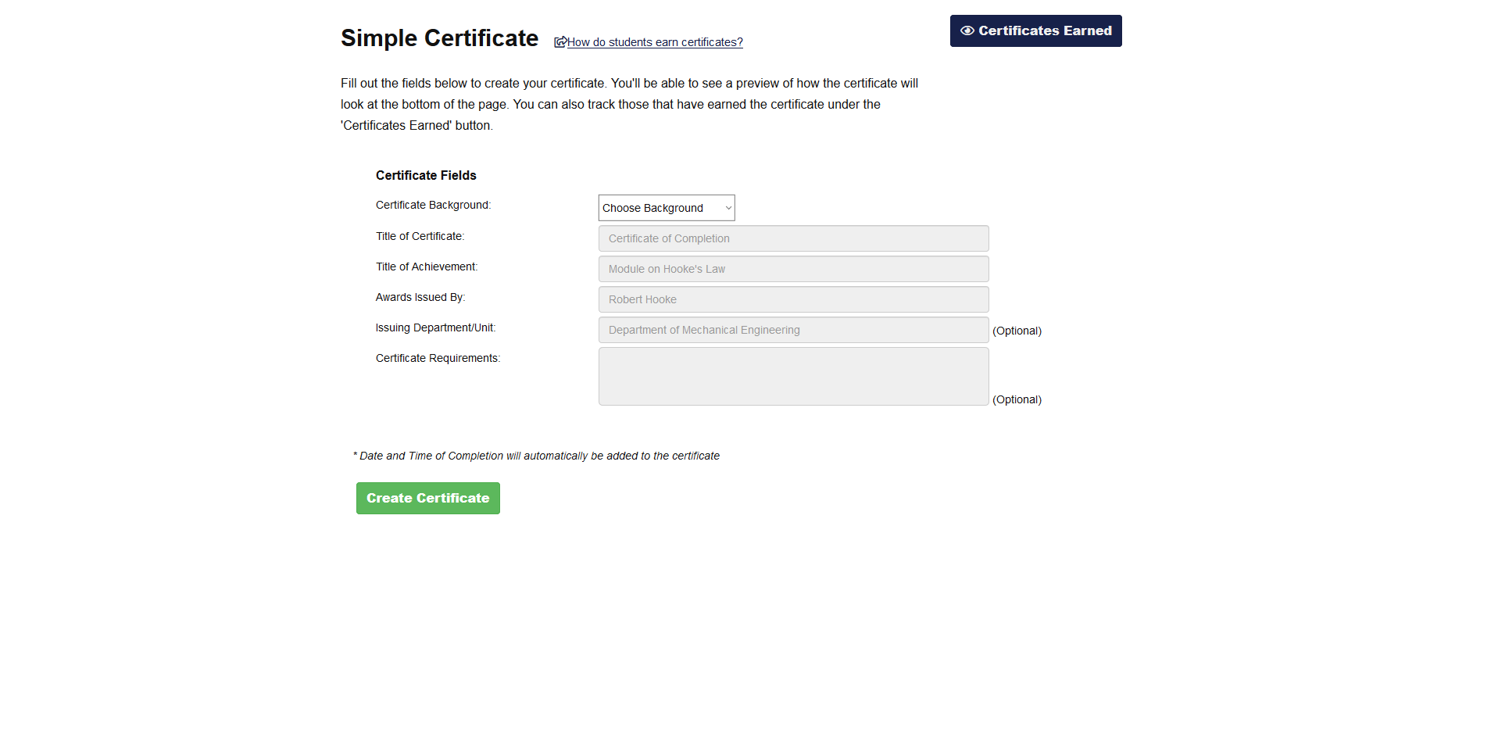Focus the Certificate Requirements text area

tap(792, 377)
